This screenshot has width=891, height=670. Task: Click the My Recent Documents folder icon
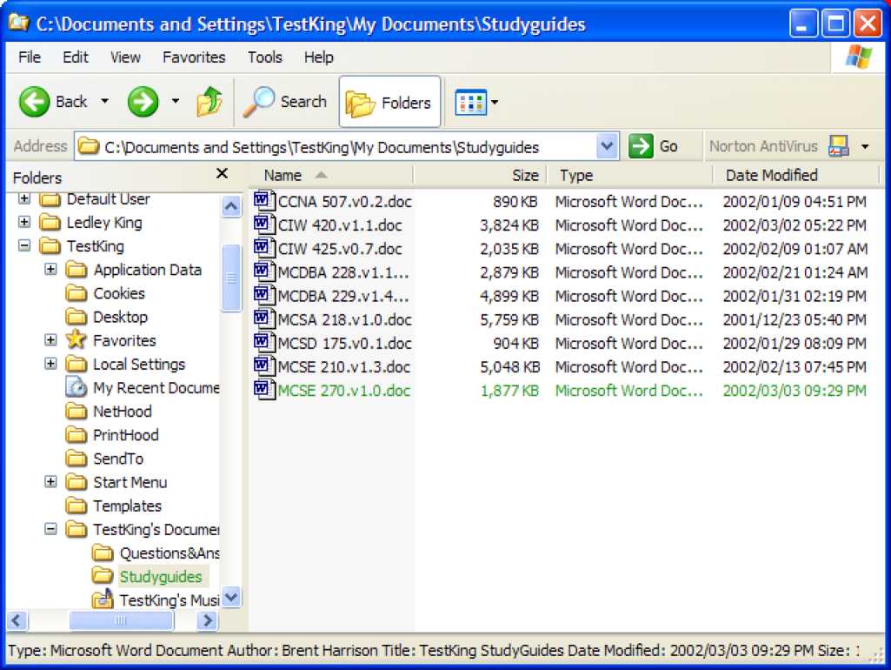click(x=76, y=387)
